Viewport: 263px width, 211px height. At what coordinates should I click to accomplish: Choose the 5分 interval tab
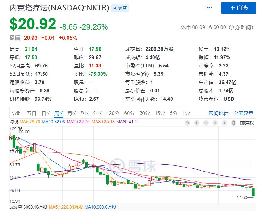click(174, 113)
